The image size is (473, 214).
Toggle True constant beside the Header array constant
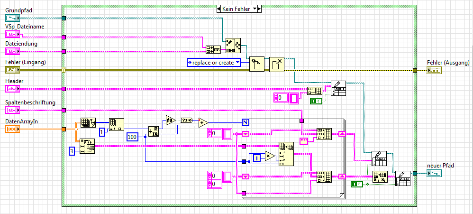(x=316, y=101)
